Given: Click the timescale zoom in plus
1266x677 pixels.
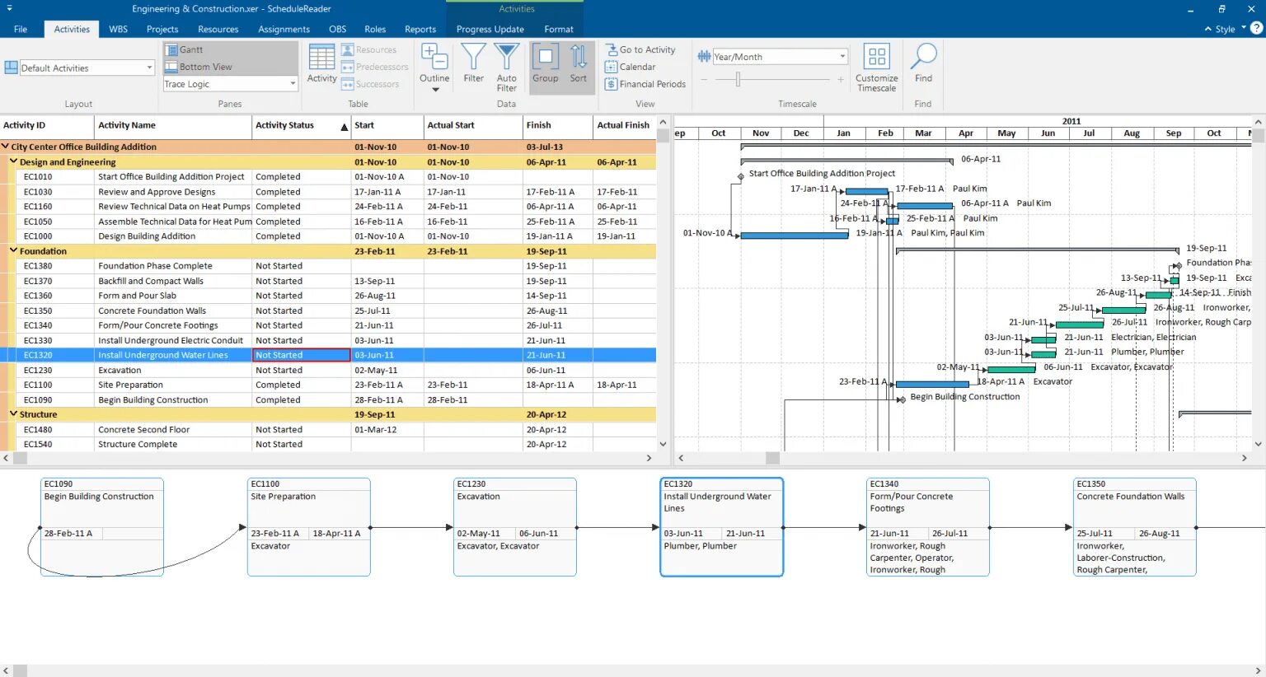Looking at the screenshot, I should [x=841, y=79].
